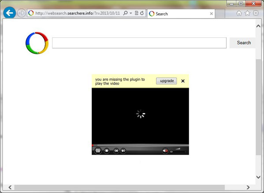Refresh the page with the reload icon
The height and width of the screenshot is (193, 264).
[142, 13]
